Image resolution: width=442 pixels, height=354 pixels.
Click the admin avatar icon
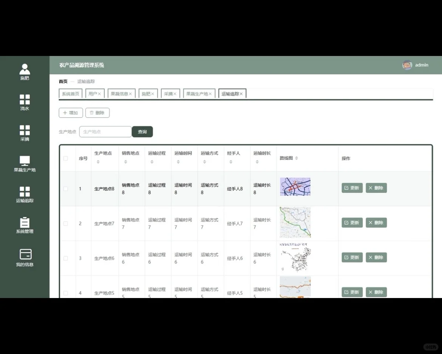407,65
